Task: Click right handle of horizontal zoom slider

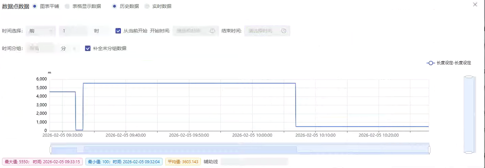Action: [429, 149]
